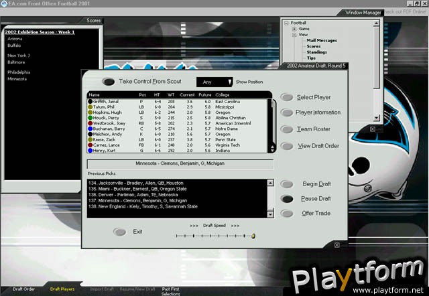Image resolution: width=429 pixels, height=296 pixels.
Task: Click Arizona in the Scores panel
Action: (15, 39)
